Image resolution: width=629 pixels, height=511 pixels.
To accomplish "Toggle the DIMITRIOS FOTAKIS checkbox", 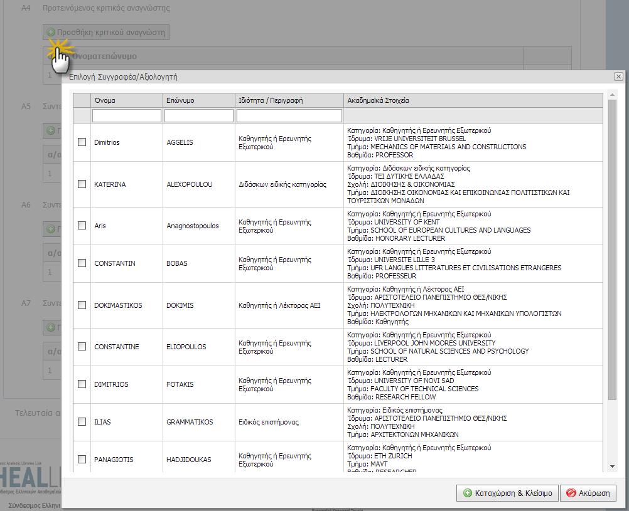I will pos(82,384).
